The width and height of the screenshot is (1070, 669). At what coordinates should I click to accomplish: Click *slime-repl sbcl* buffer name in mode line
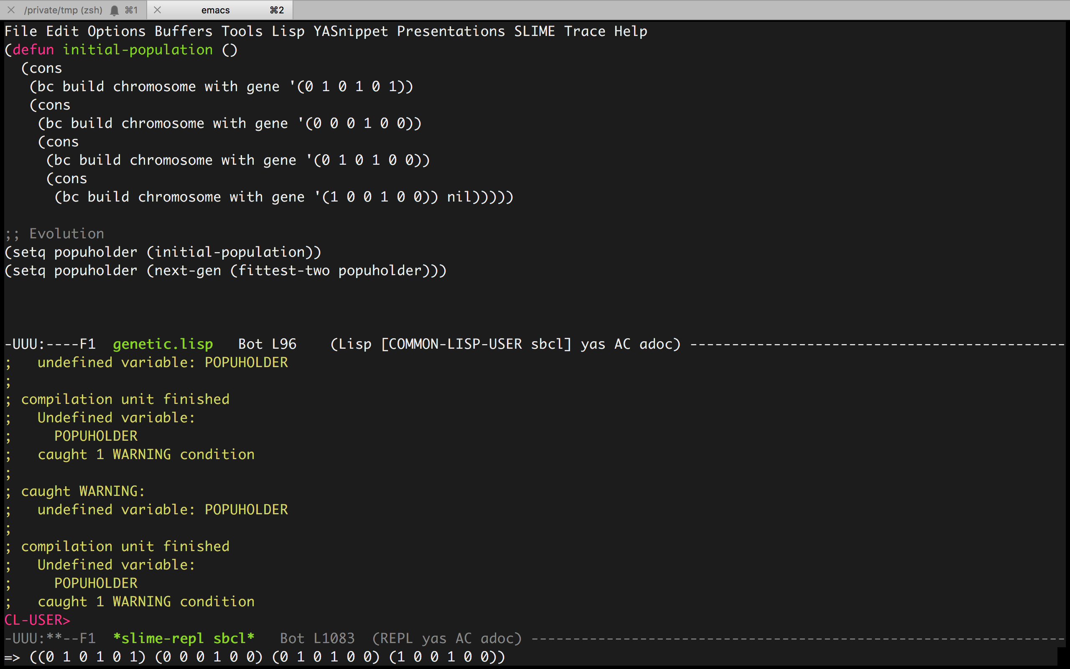(x=183, y=638)
